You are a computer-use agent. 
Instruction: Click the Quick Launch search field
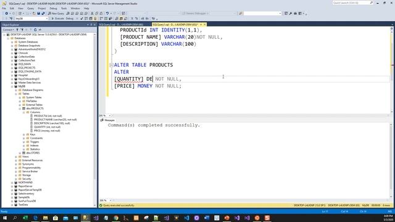pyautogui.click(x=352, y=2)
